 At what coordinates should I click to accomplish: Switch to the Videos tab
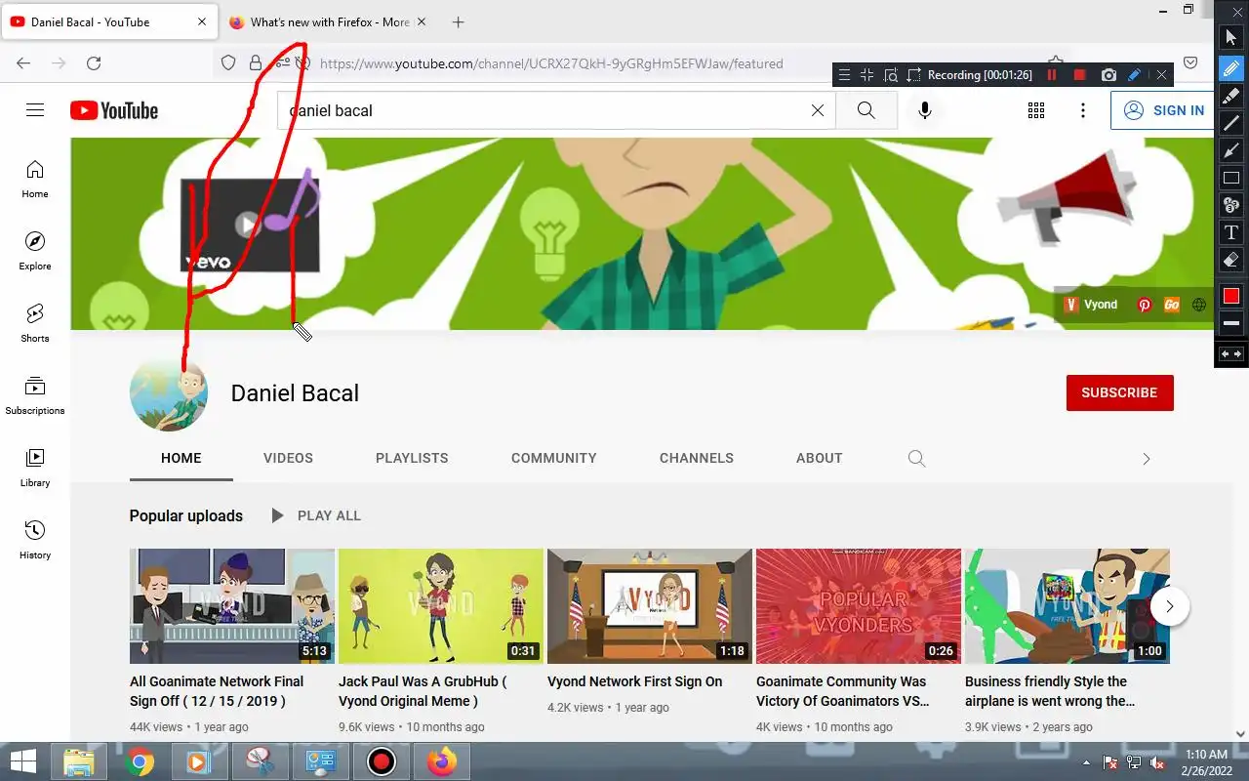tap(288, 458)
